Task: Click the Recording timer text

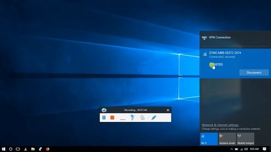Action: (135, 110)
